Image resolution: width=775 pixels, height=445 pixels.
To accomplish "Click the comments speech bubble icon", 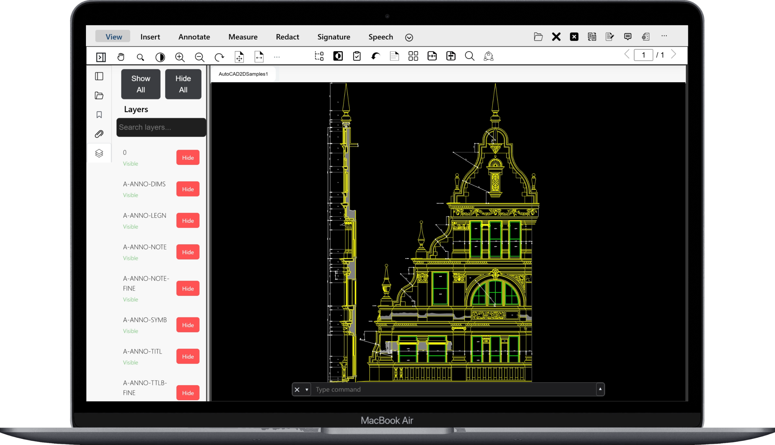I will pyautogui.click(x=628, y=37).
